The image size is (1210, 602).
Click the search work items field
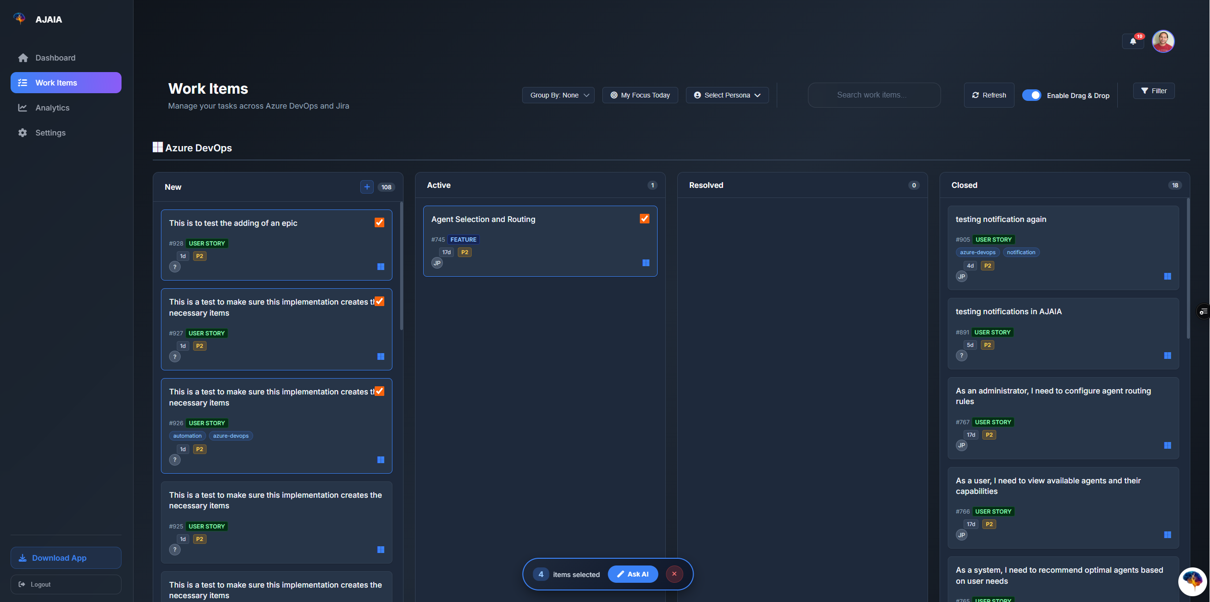[874, 95]
